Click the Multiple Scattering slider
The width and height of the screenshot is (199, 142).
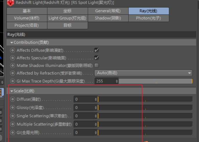click(145, 124)
